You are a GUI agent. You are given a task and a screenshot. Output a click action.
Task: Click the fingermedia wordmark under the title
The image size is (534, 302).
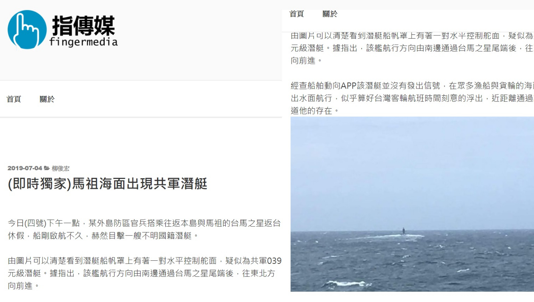pyautogui.click(x=83, y=42)
